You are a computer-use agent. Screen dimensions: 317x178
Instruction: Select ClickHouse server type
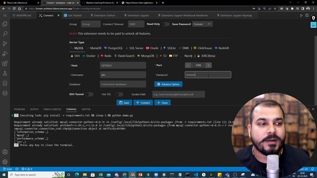click(x=203, y=48)
